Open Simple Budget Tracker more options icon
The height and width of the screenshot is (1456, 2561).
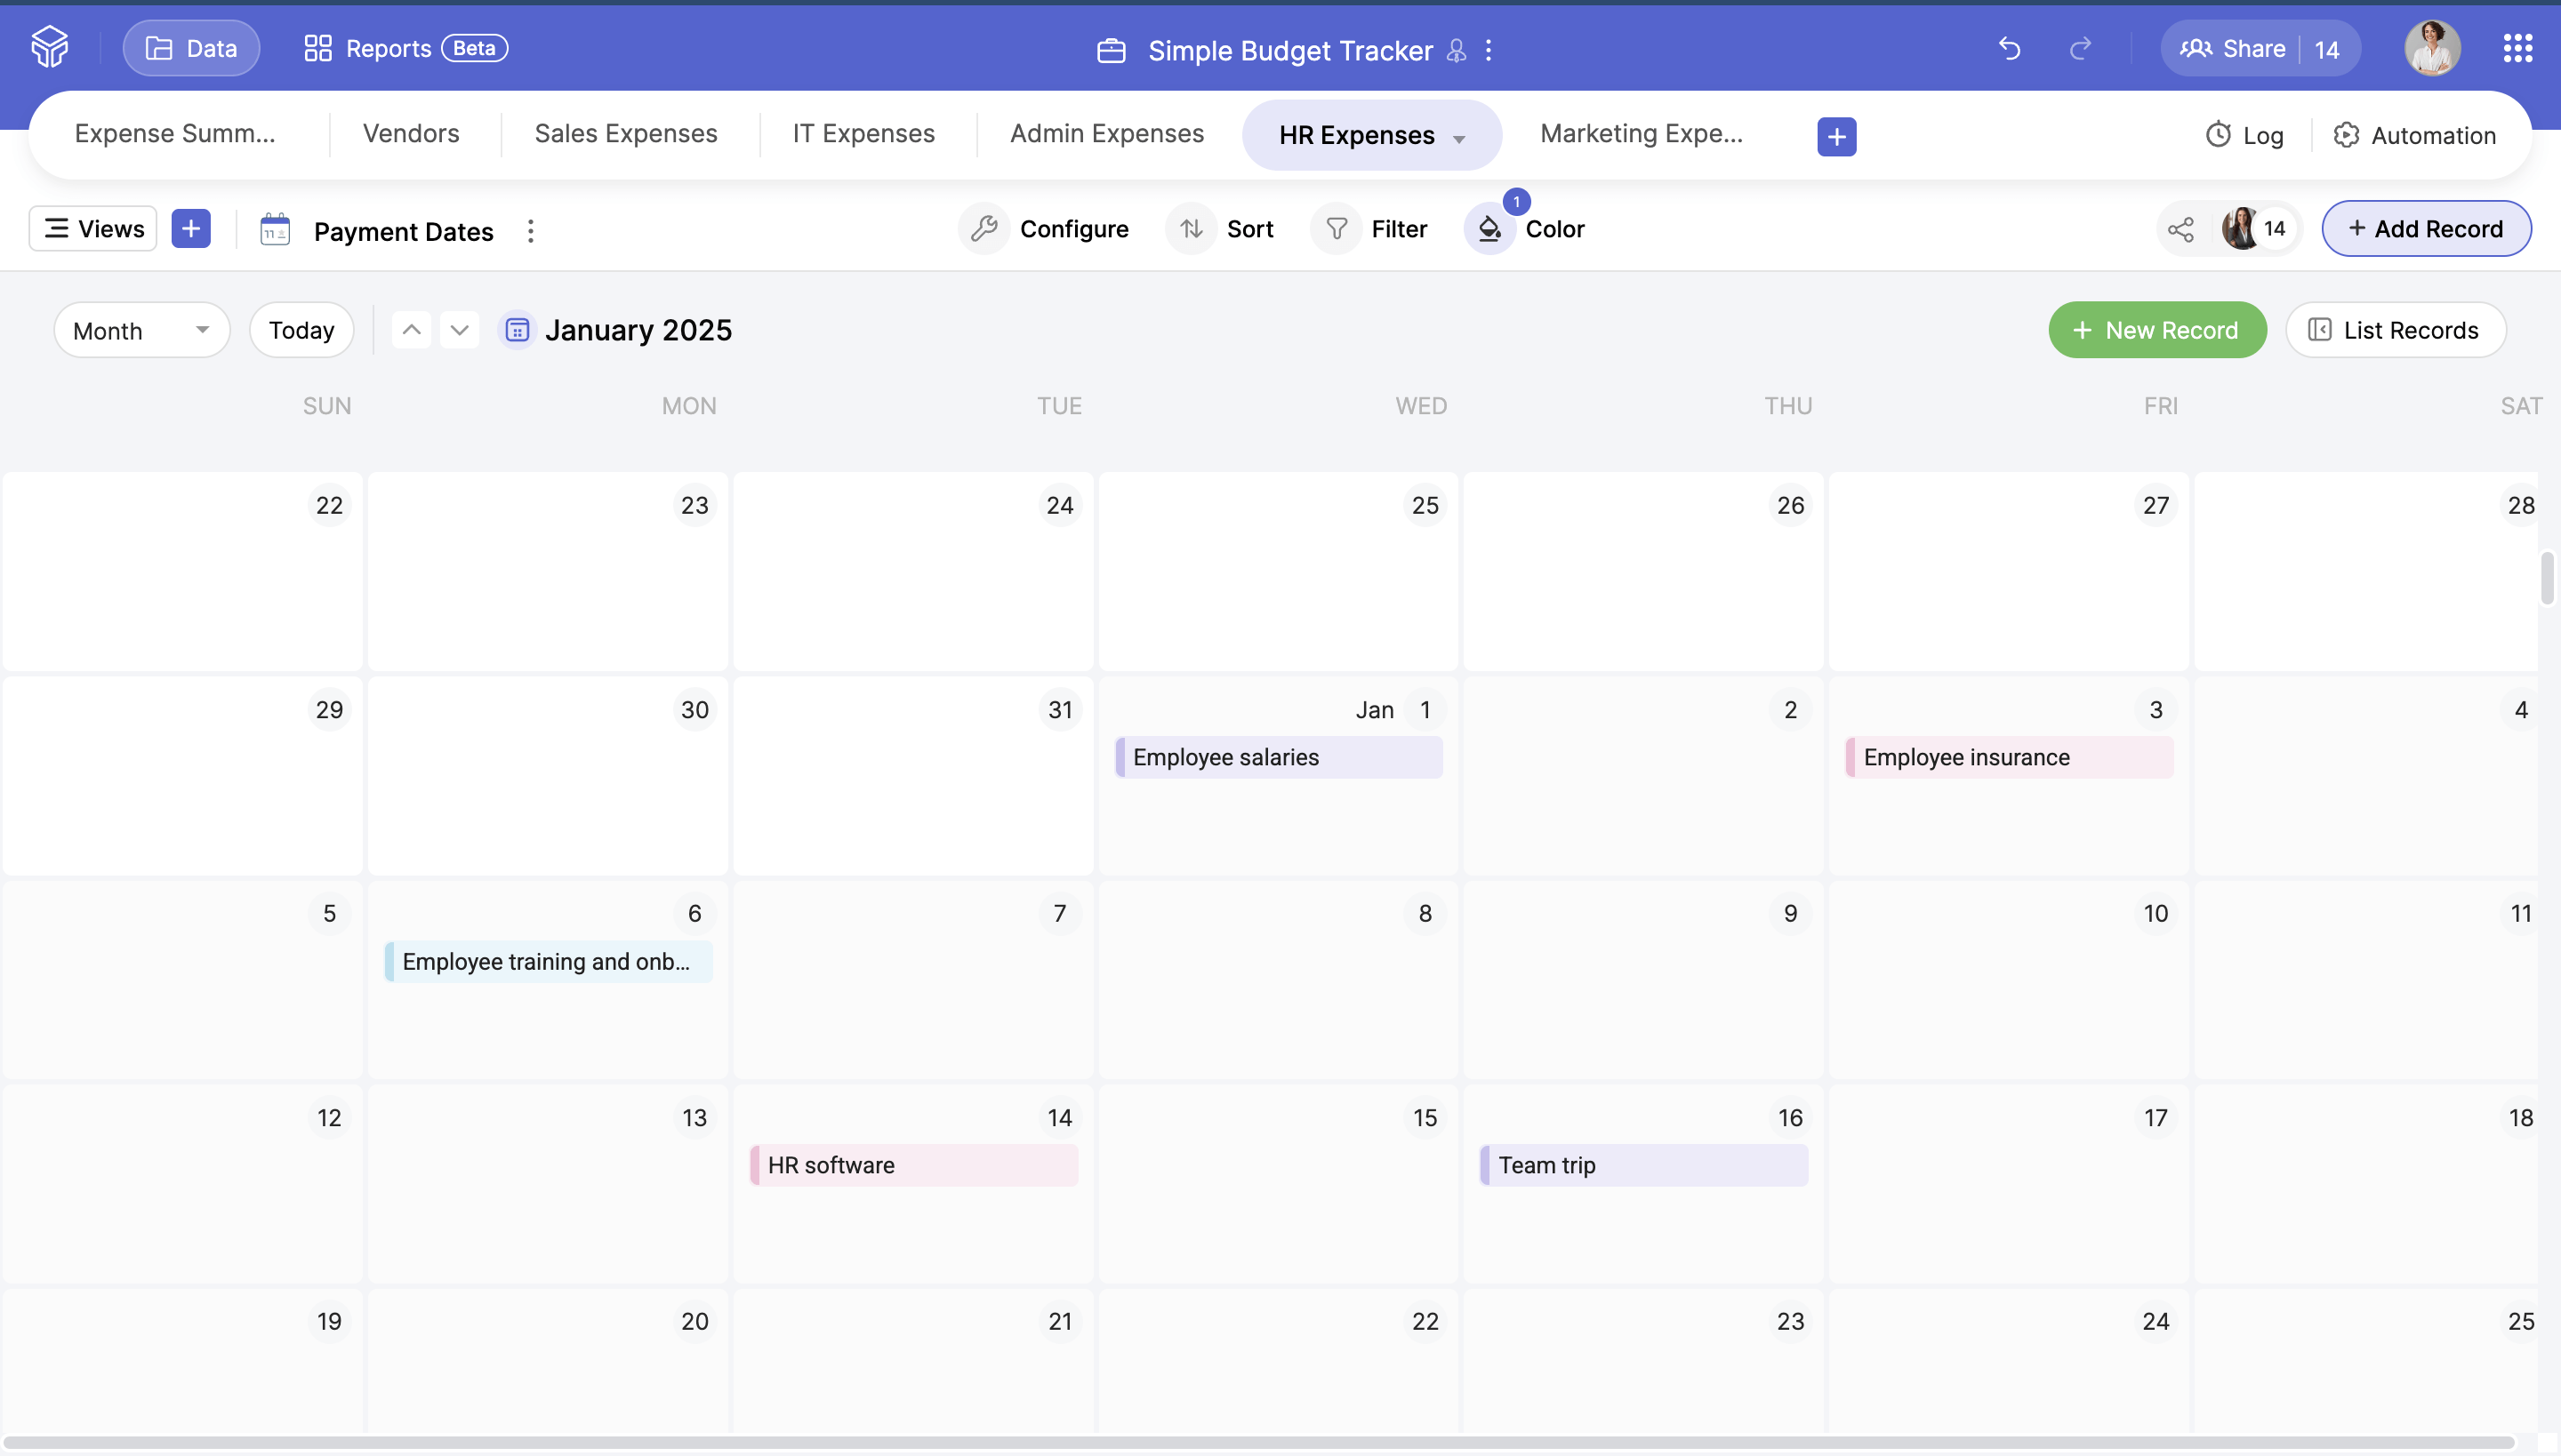click(1489, 50)
